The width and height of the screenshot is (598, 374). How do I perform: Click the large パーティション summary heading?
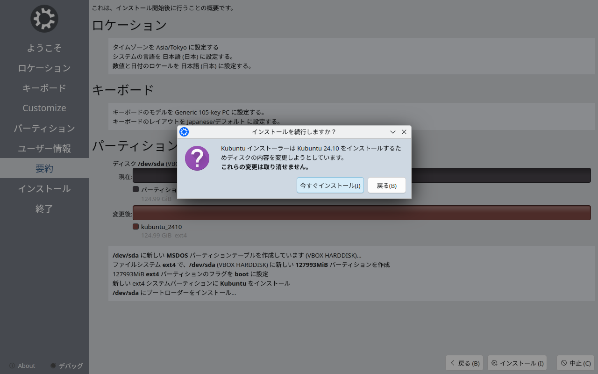135,146
